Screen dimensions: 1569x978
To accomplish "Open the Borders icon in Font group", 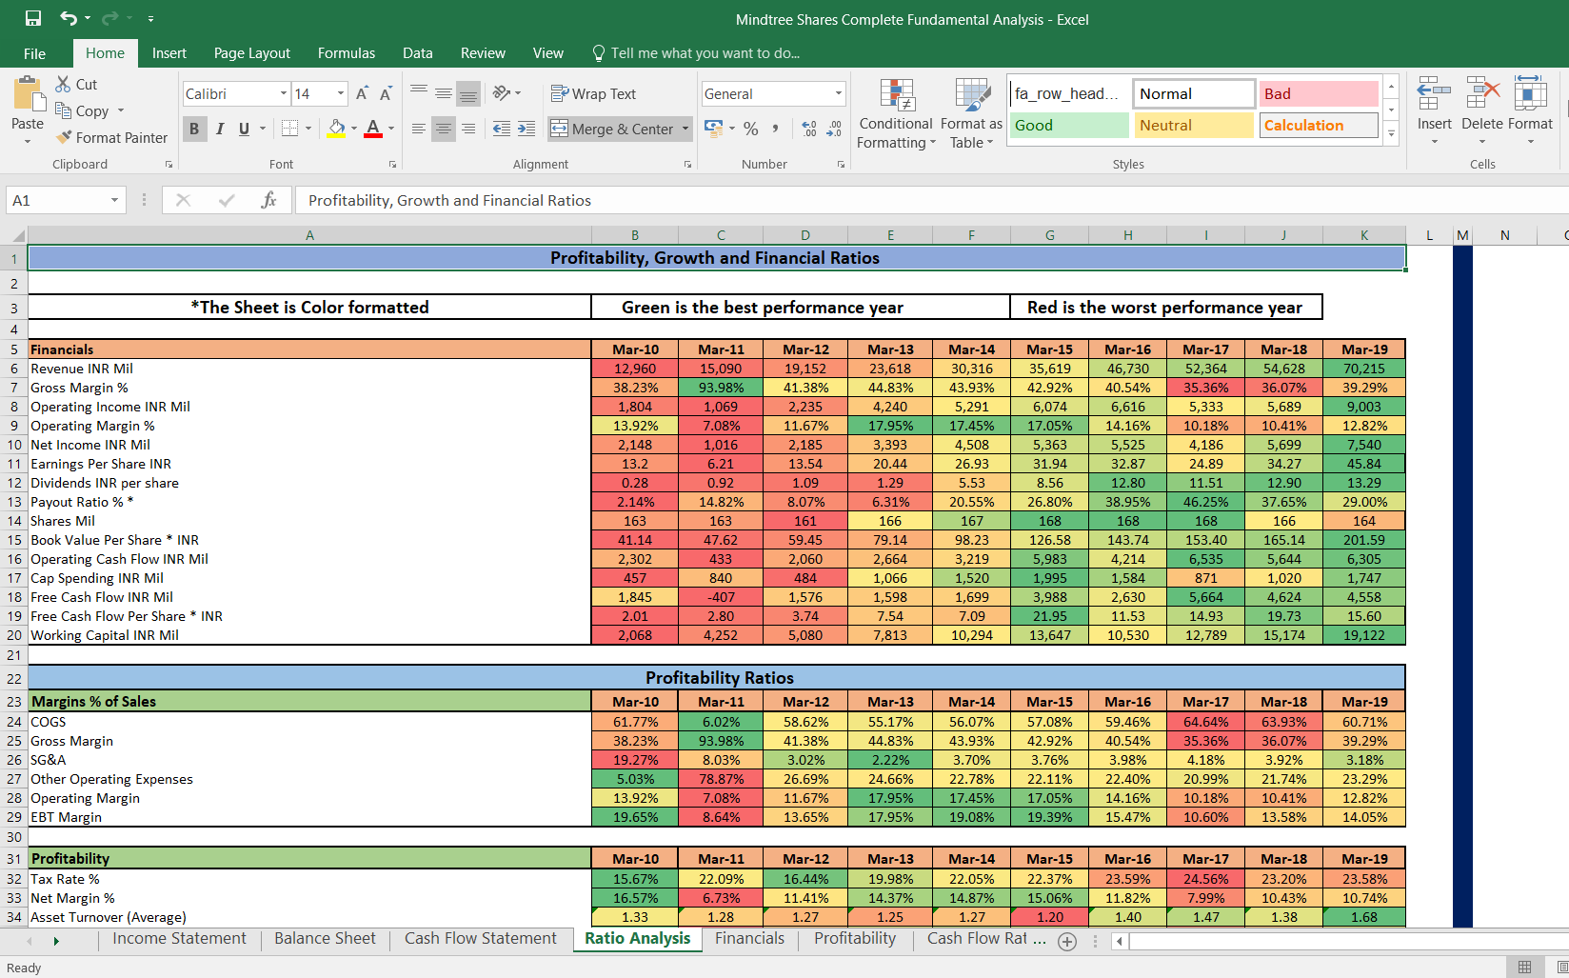I will [290, 128].
